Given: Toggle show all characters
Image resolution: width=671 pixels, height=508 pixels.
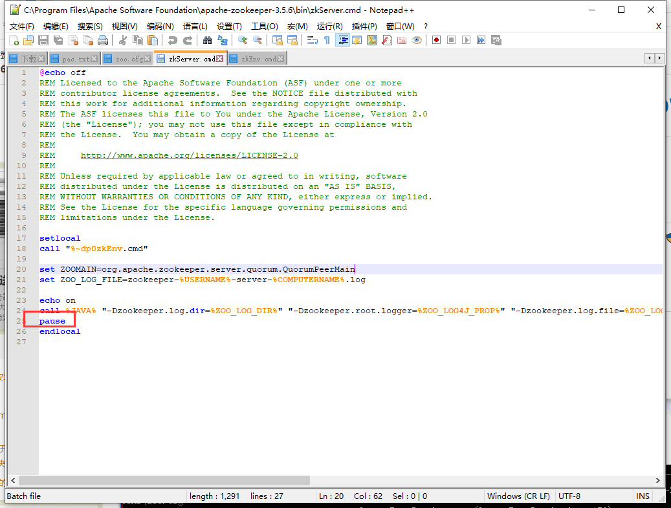Looking at the screenshot, I should (x=327, y=40).
